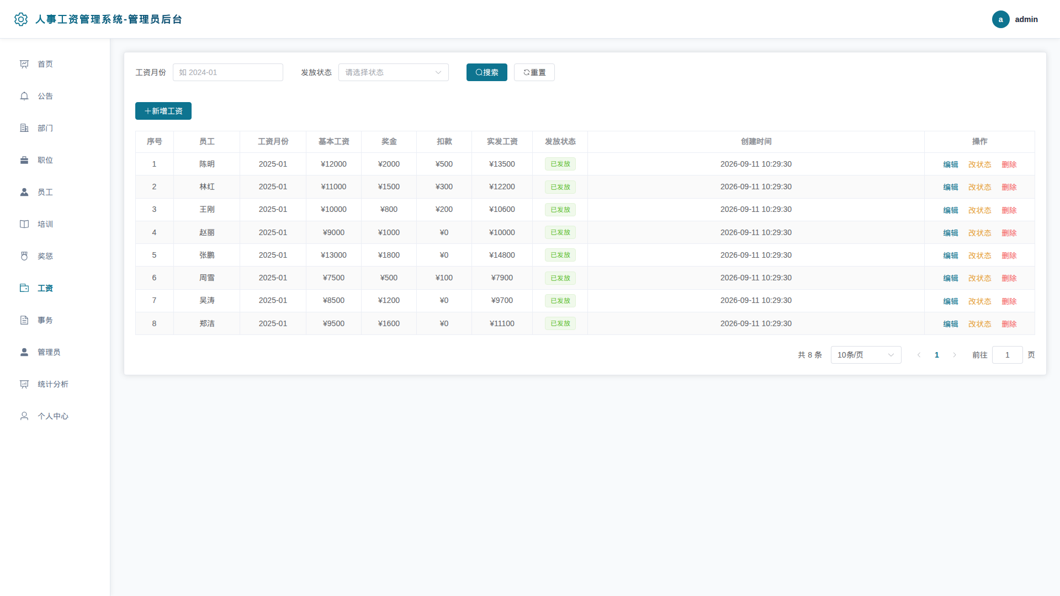Image resolution: width=1060 pixels, height=596 pixels.
Task: Edit 赵丽's salary record
Action: (951, 233)
